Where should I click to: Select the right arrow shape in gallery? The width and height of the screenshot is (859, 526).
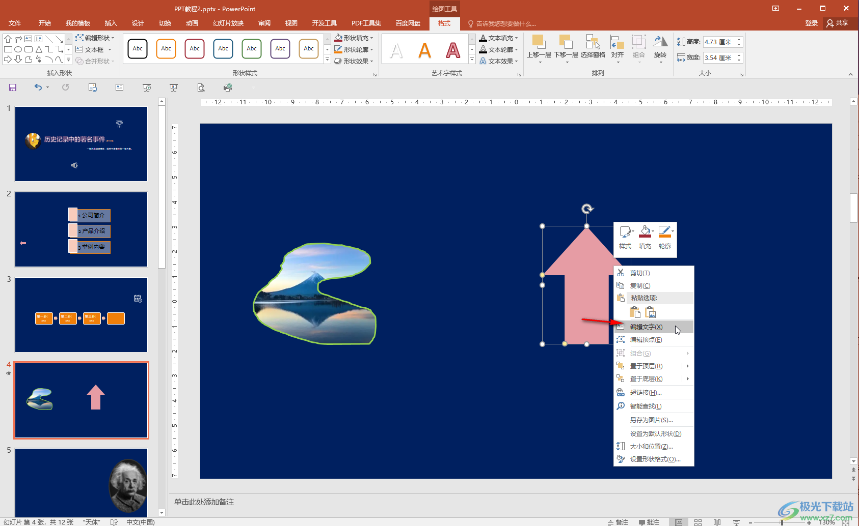click(x=8, y=60)
